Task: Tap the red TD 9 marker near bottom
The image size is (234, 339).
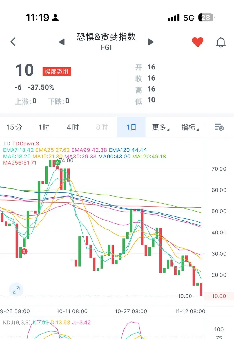Action: pyautogui.click(x=24, y=251)
